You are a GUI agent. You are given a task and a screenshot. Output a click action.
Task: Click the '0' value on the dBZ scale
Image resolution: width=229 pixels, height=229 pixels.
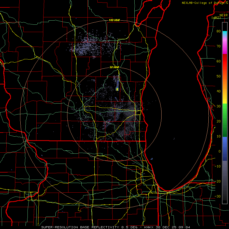(x=220, y=151)
